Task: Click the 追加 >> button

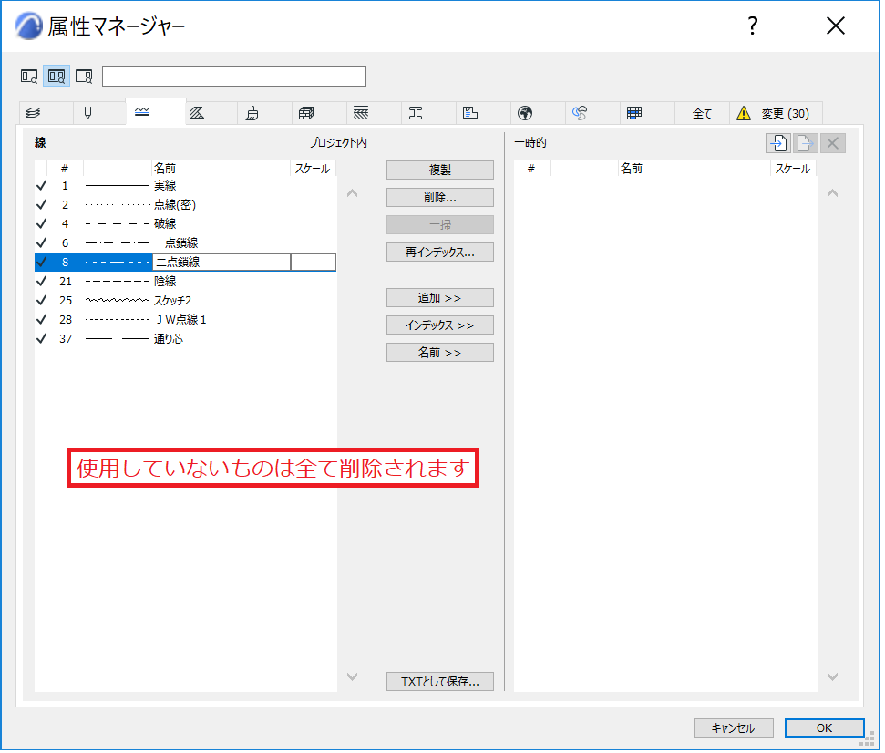Action: [439, 298]
